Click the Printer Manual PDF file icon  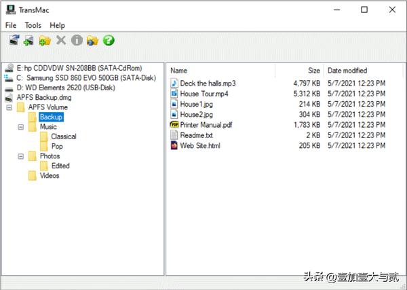174,125
